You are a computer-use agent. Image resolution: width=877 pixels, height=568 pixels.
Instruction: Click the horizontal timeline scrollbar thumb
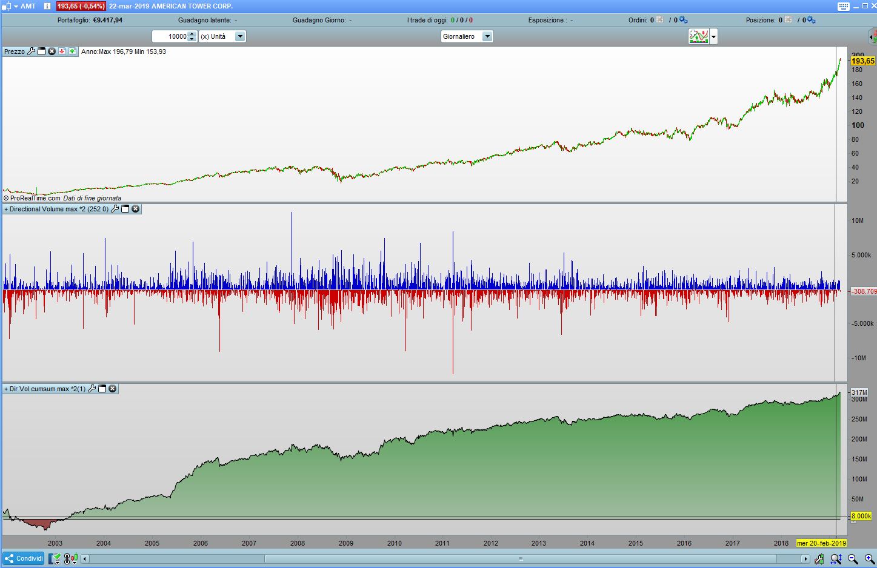(x=521, y=559)
